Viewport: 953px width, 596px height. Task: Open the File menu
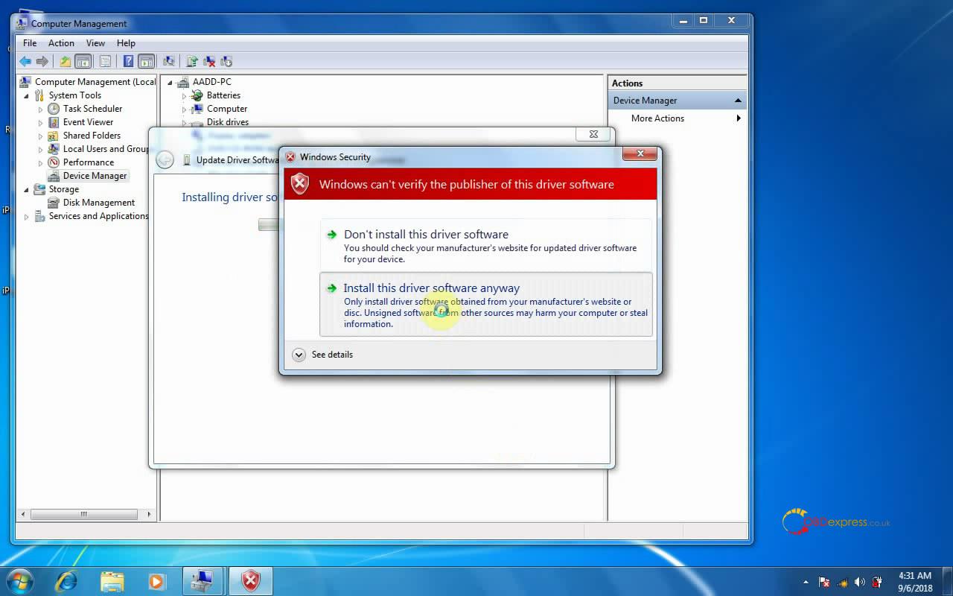point(30,43)
